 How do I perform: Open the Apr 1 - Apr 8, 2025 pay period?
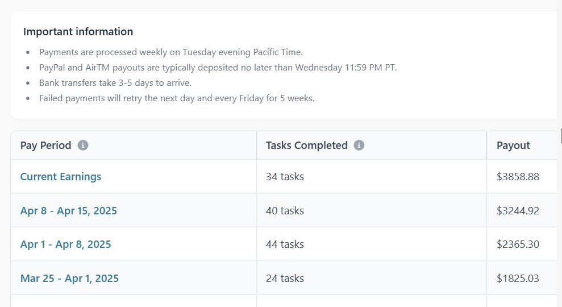point(65,244)
